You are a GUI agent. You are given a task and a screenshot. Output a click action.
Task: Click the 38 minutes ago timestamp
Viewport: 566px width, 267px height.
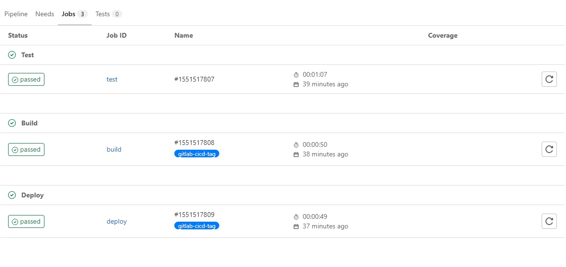coord(325,154)
